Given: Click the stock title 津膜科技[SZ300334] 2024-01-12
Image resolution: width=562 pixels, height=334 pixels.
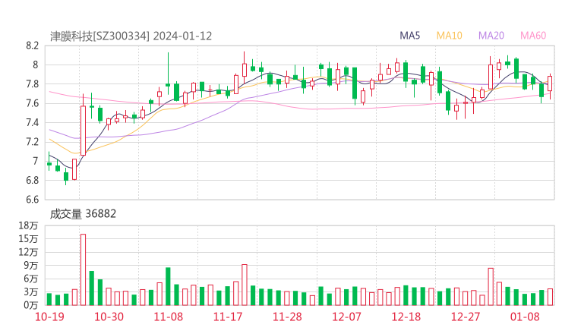Looking at the screenshot, I should point(131,36).
